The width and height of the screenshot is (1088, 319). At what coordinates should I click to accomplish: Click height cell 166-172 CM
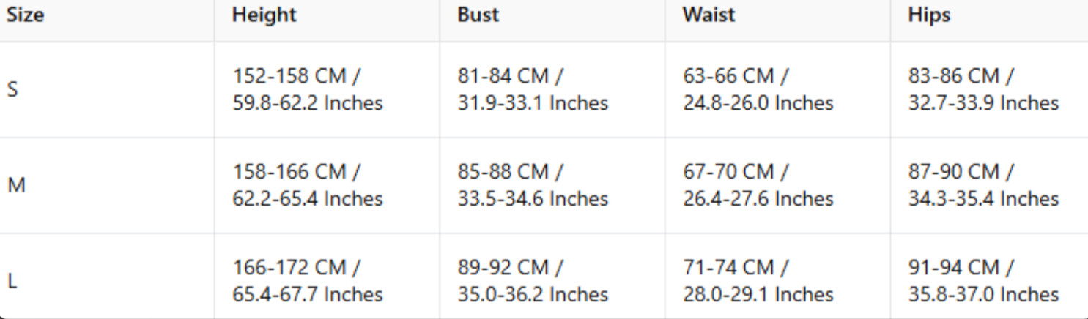coord(308,280)
